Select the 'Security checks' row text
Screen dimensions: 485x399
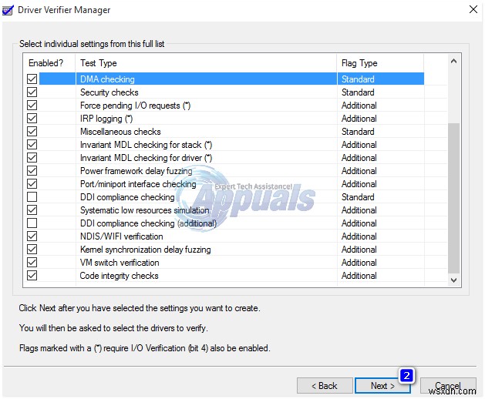tap(109, 92)
